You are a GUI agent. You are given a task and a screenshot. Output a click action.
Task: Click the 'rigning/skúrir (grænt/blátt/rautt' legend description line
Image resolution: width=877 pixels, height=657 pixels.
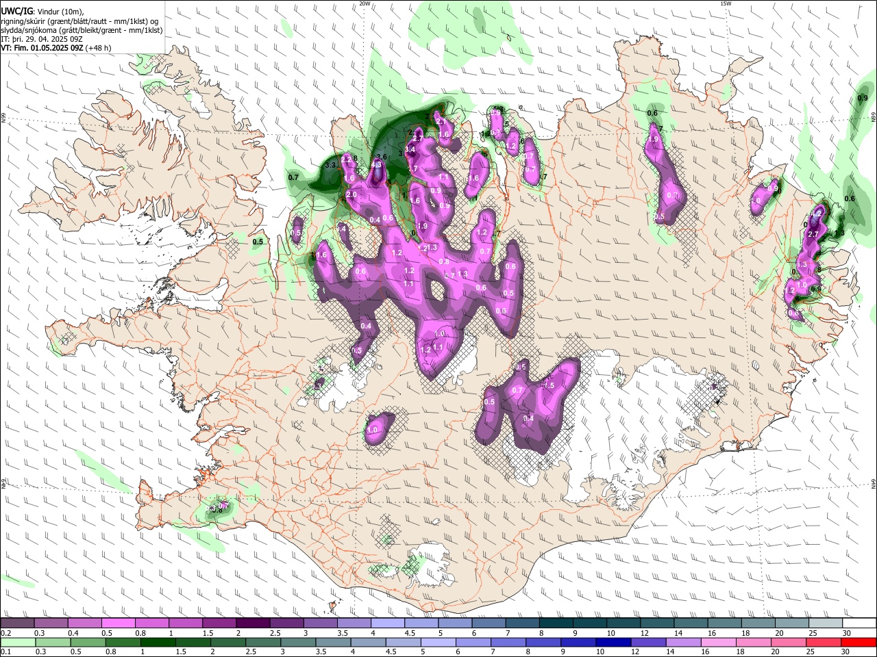pyautogui.click(x=81, y=21)
